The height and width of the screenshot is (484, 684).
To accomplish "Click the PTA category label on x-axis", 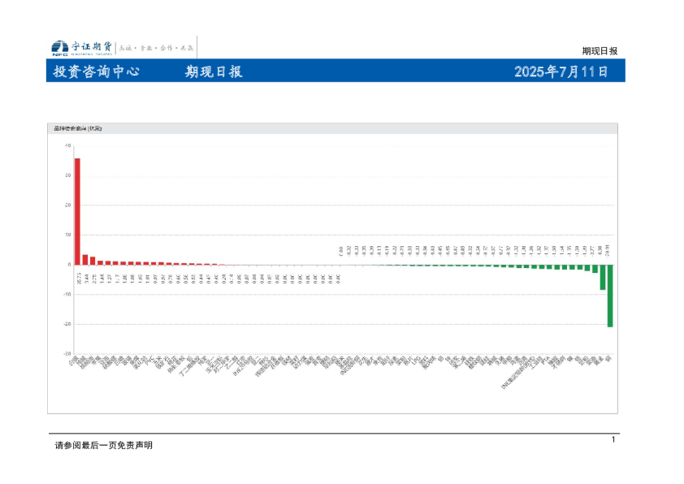I will pos(544,360).
